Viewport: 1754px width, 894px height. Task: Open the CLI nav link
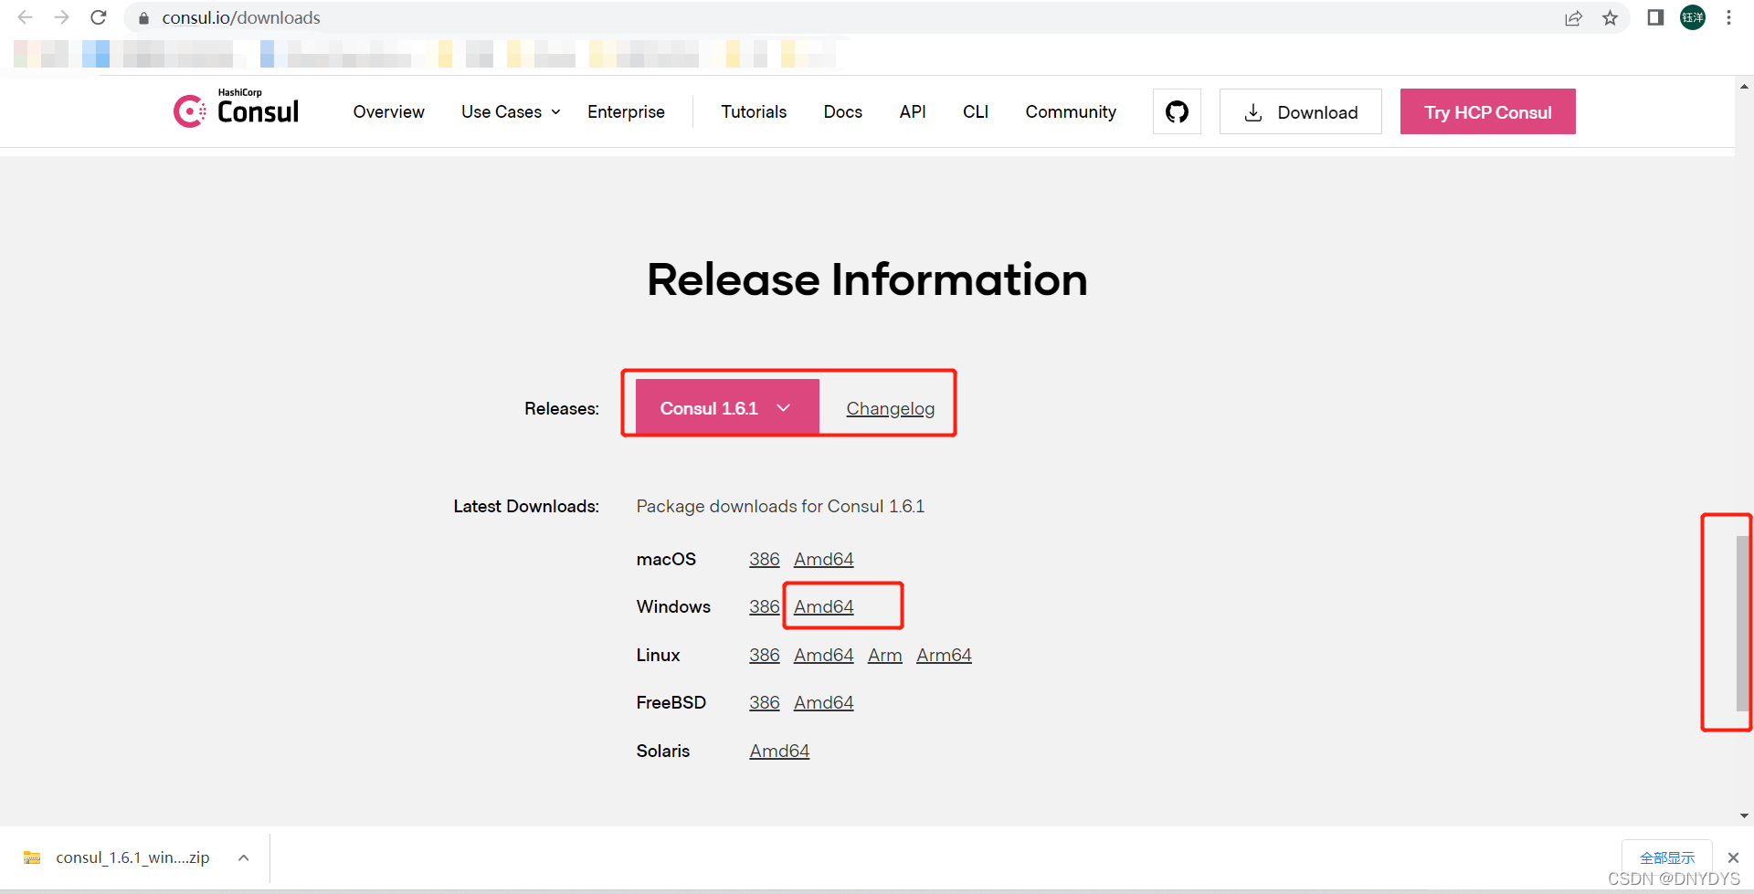tap(976, 111)
